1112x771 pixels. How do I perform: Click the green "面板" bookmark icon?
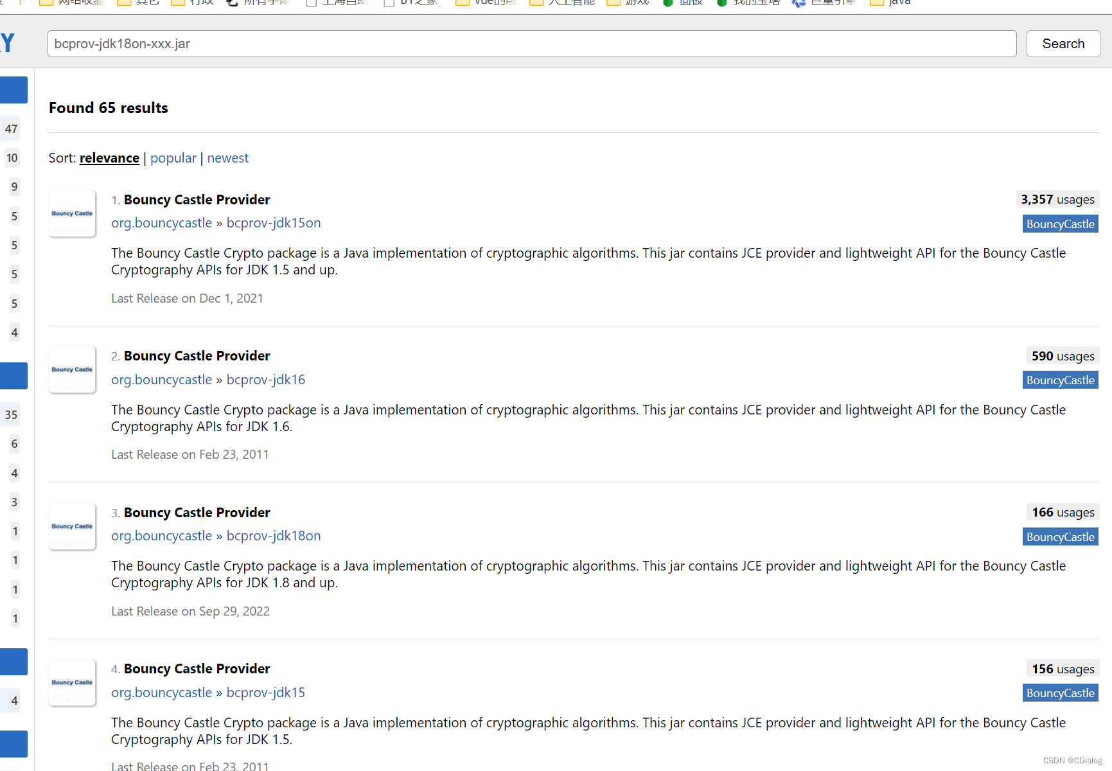click(x=668, y=3)
